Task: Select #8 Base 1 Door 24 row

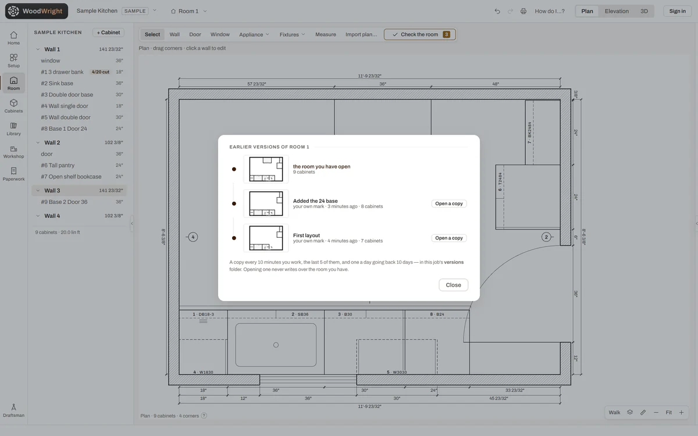Action: click(x=79, y=128)
